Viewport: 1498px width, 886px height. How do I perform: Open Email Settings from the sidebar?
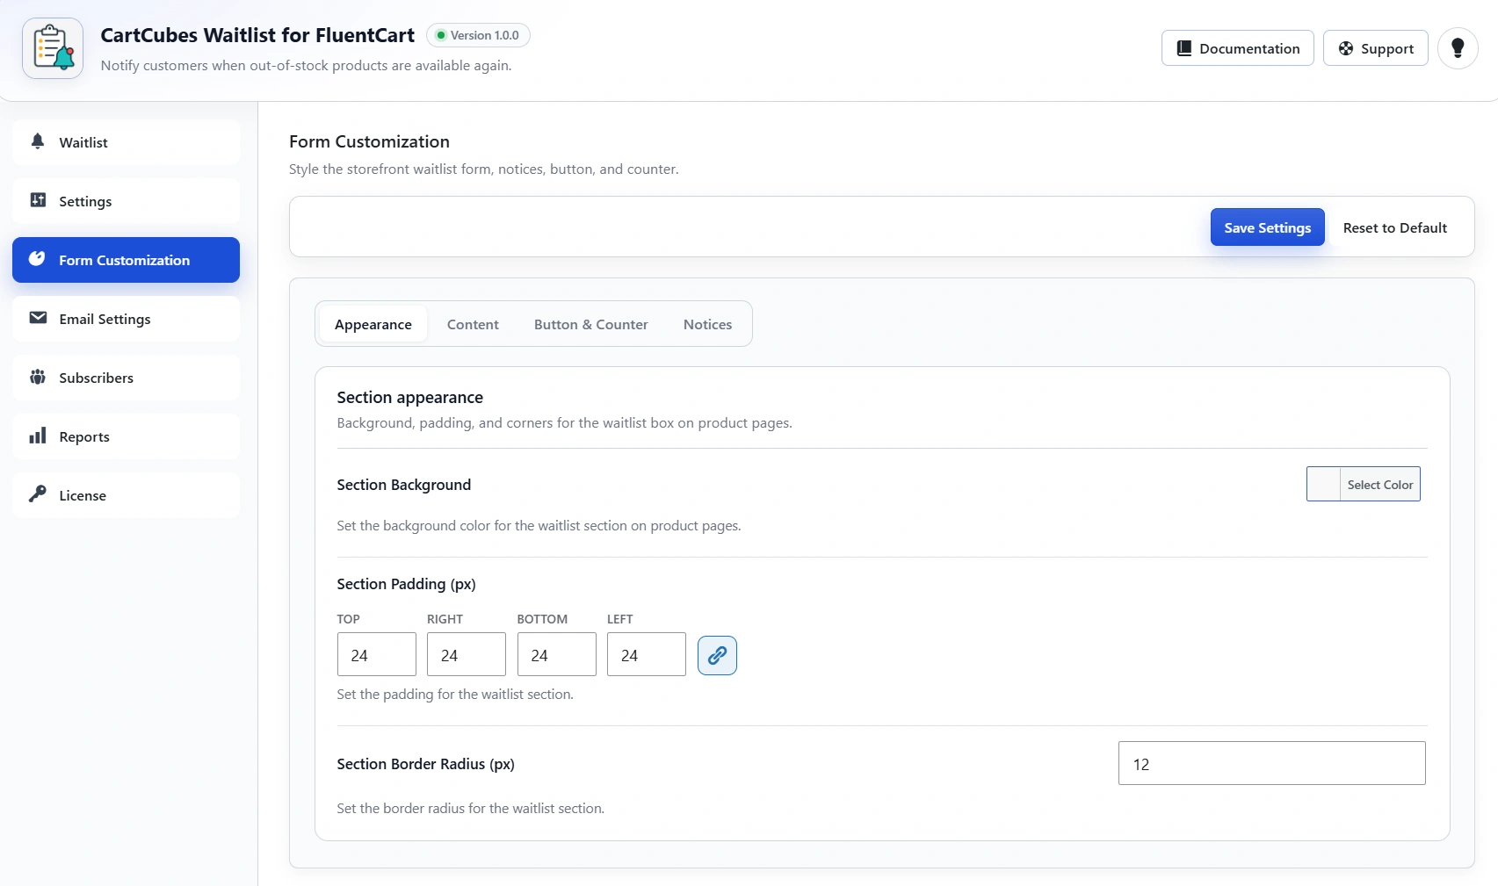[x=126, y=319]
